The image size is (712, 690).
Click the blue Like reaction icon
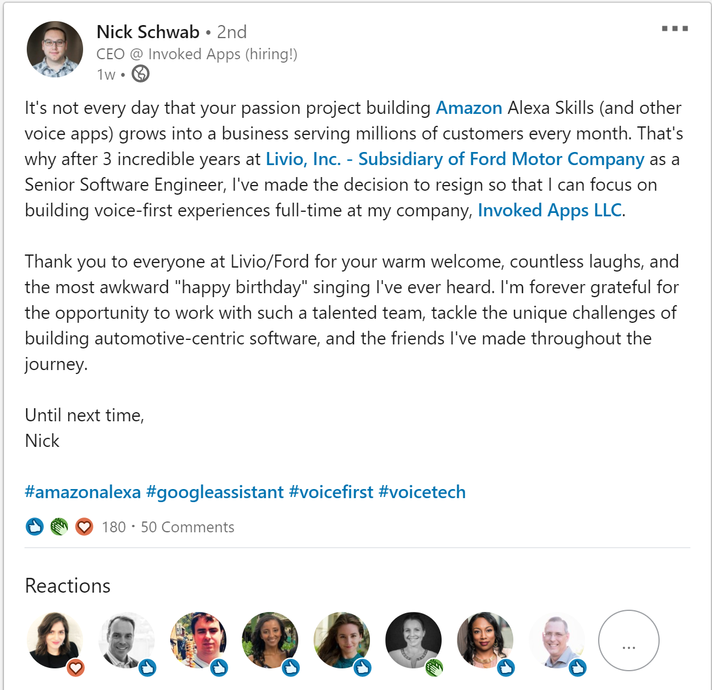pos(35,527)
